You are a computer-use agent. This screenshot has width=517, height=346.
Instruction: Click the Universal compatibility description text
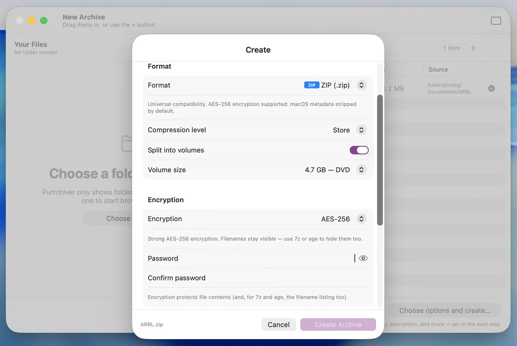[252, 108]
